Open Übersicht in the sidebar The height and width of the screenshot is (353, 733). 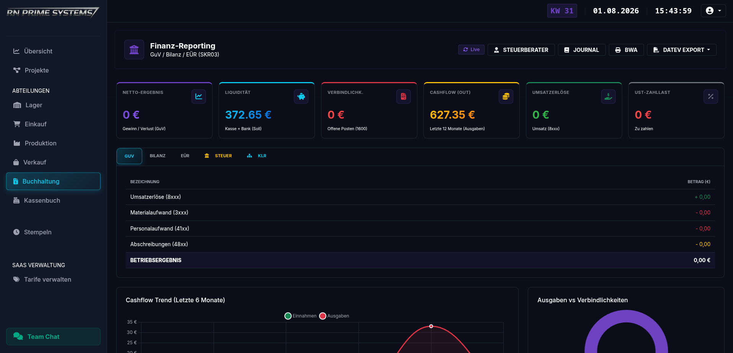53,51
